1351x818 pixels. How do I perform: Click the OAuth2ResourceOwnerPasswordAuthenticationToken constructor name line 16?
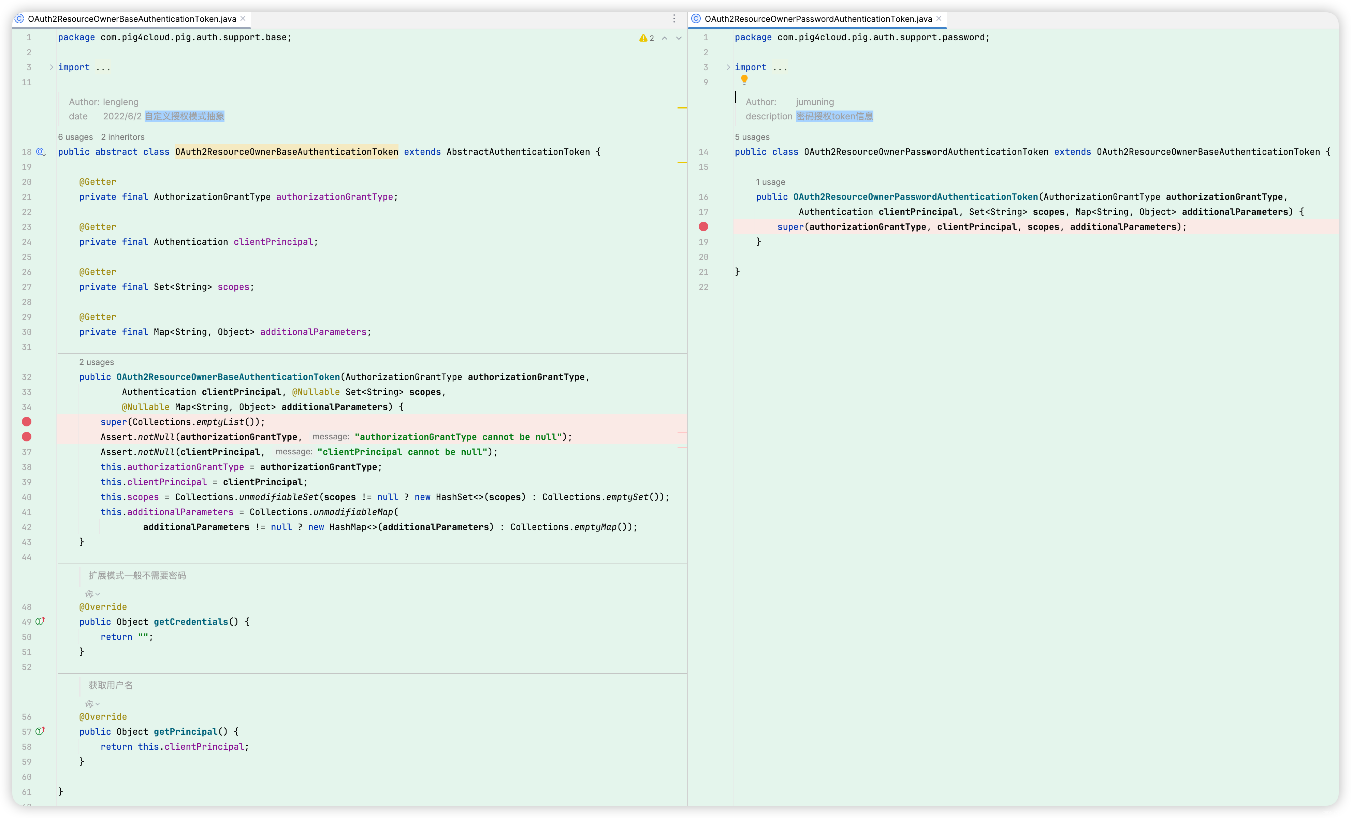[x=915, y=197]
